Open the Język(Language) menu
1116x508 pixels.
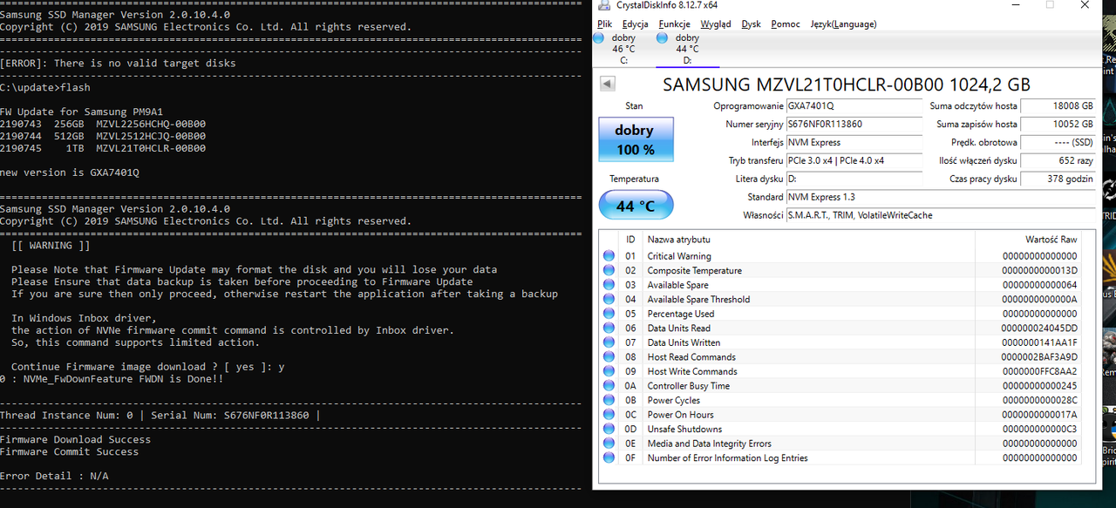843,24
